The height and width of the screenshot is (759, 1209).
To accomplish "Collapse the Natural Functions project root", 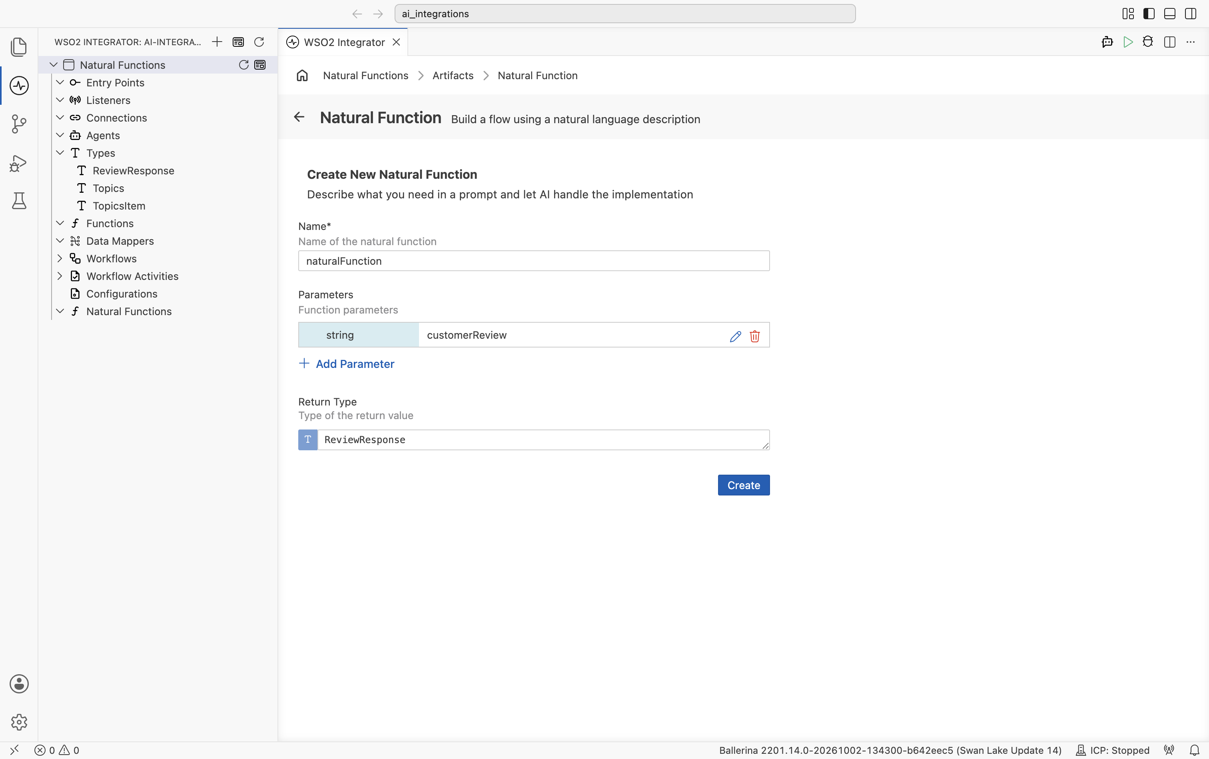I will 53,65.
